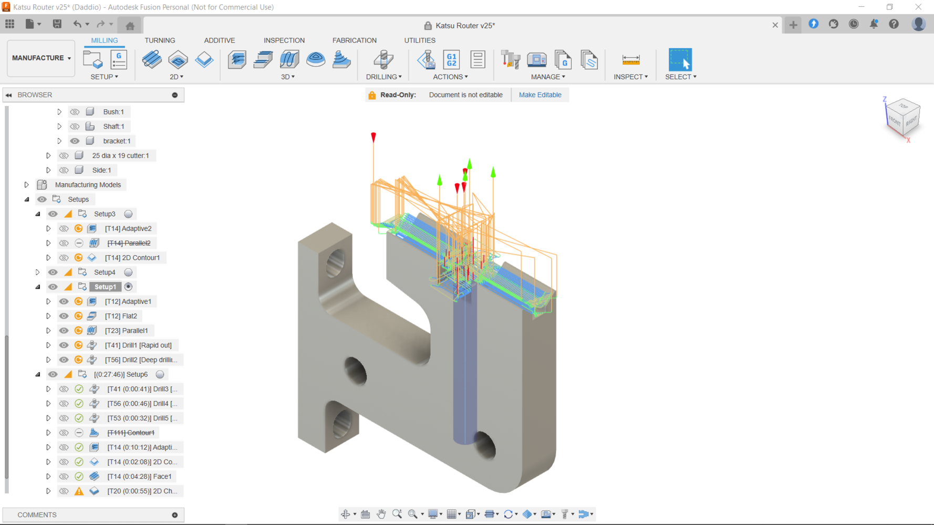The height and width of the screenshot is (525, 934).
Task: Choose the 3D Adaptive Clearing icon
Action: pyautogui.click(x=237, y=60)
